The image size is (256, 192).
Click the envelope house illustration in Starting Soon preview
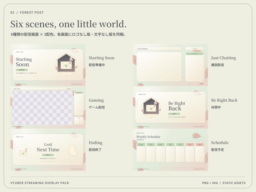(66, 65)
